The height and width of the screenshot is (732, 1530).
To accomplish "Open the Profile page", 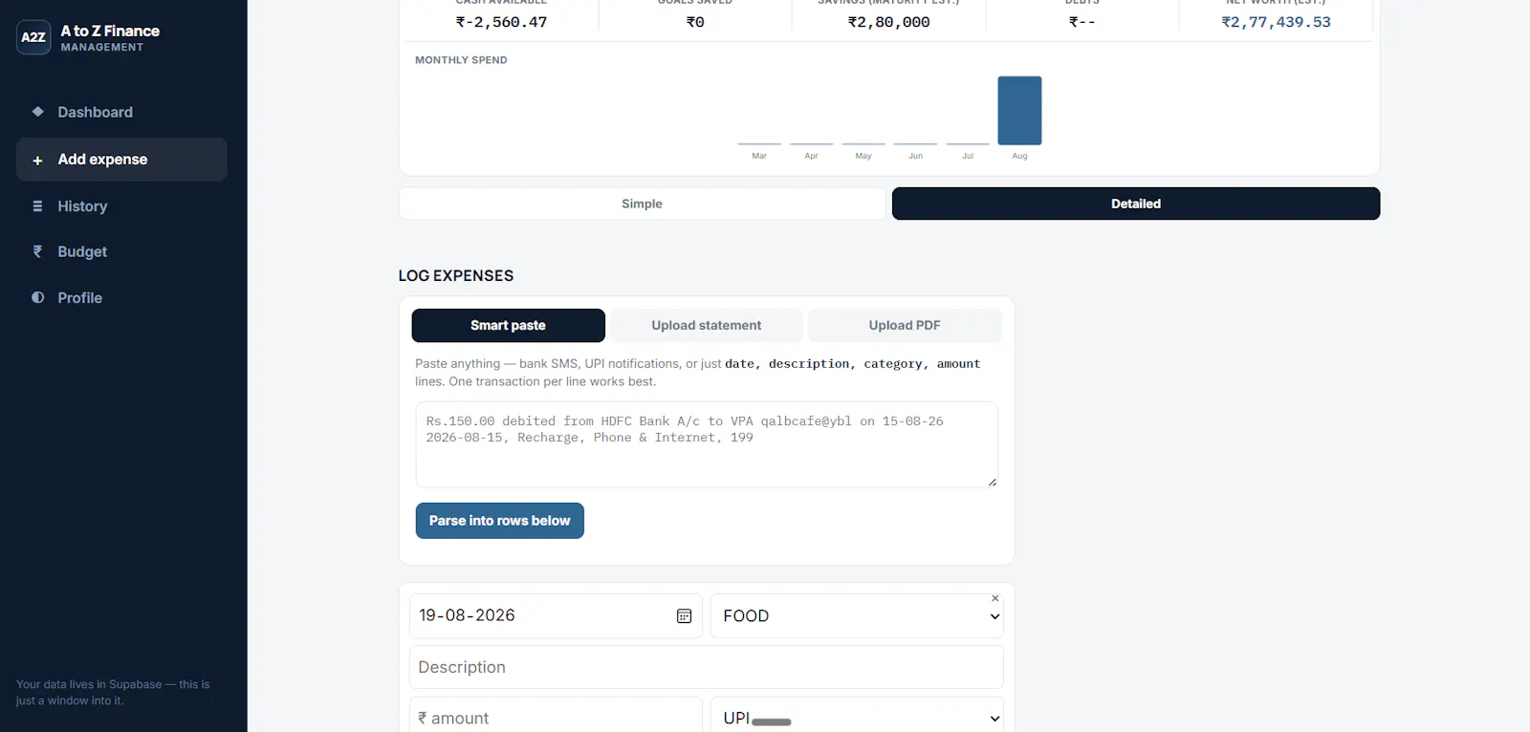I will coord(121,297).
